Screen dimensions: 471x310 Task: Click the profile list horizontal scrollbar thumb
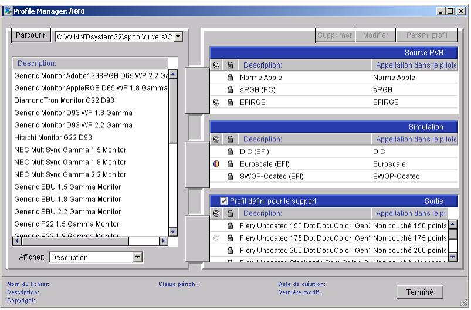(x=76, y=241)
